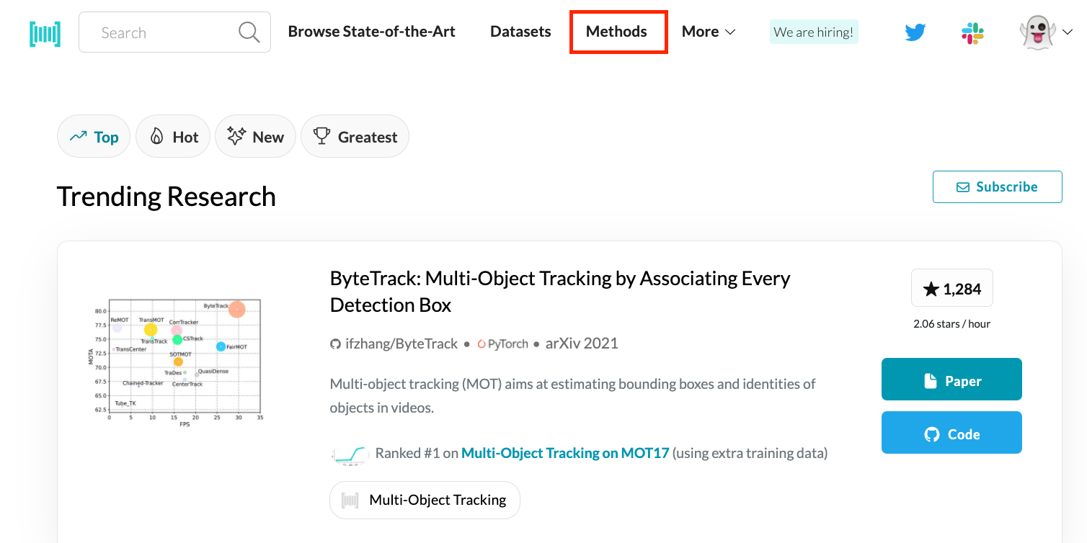Click the search magnifier icon
This screenshot has height=543, width=1087.
[x=249, y=32]
